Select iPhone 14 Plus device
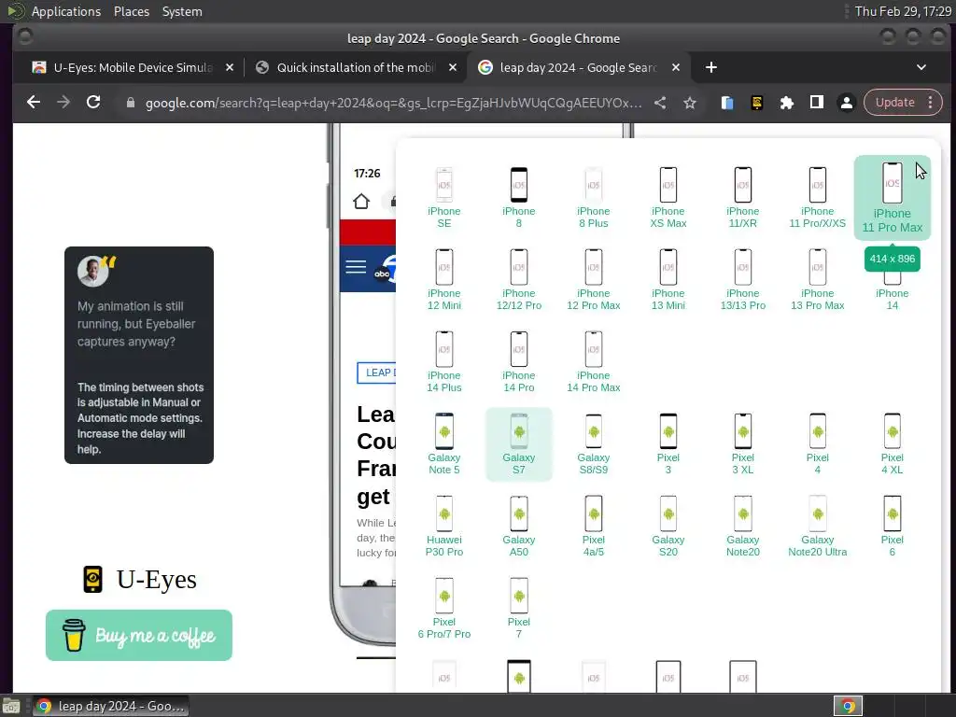The height and width of the screenshot is (717, 956). [x=443, y=362]
